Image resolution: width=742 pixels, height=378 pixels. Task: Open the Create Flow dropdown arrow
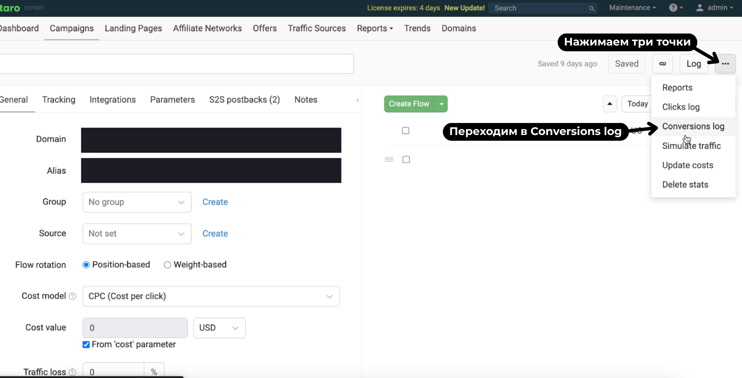point(441,104)
